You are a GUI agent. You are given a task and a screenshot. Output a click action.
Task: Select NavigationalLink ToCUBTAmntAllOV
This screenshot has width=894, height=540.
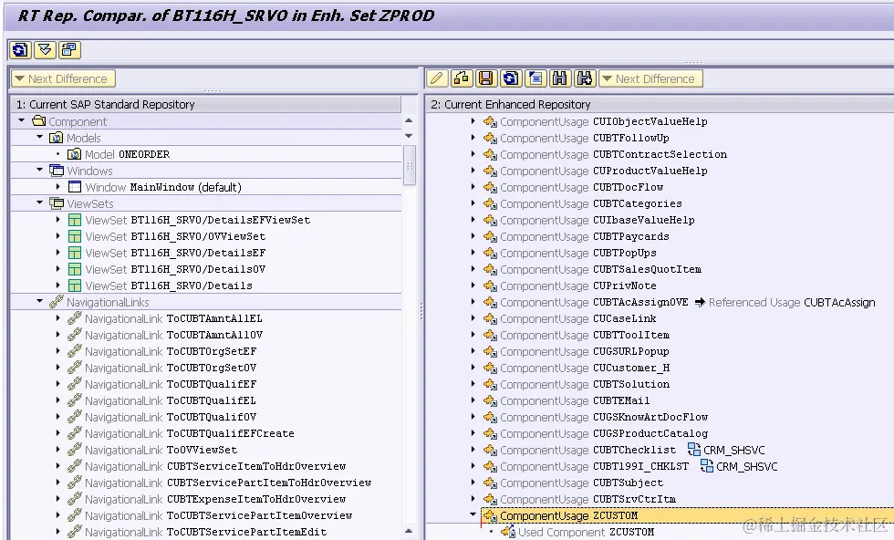click(x=174, y=335)
